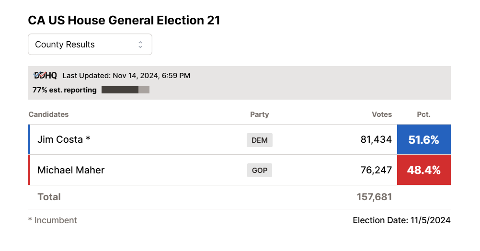Click the CA US House General Election heading
This screenshot has width=480, height=251.
pyautogui.click(x=124, y=21)
